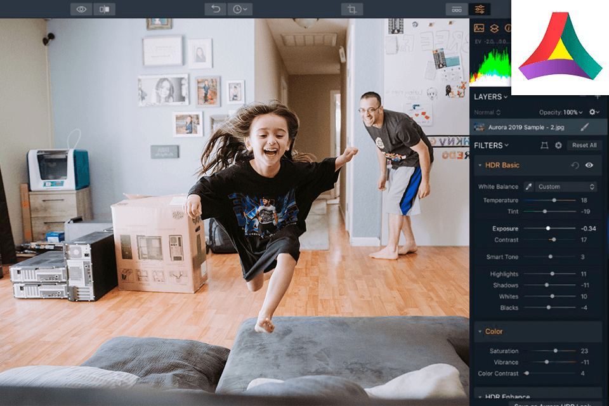Activate the layer mask brush icon
The image size is (609, 406).
click(584, 127)
